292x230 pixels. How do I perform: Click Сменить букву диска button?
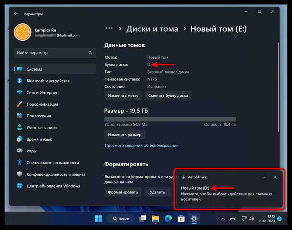tap(168, 96)
